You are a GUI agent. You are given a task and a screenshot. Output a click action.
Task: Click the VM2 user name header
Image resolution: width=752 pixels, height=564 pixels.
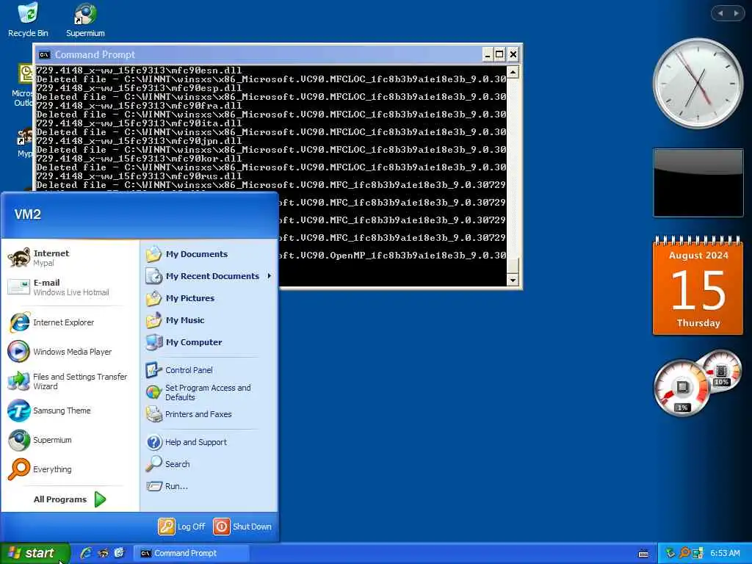[x=28, y=214]
